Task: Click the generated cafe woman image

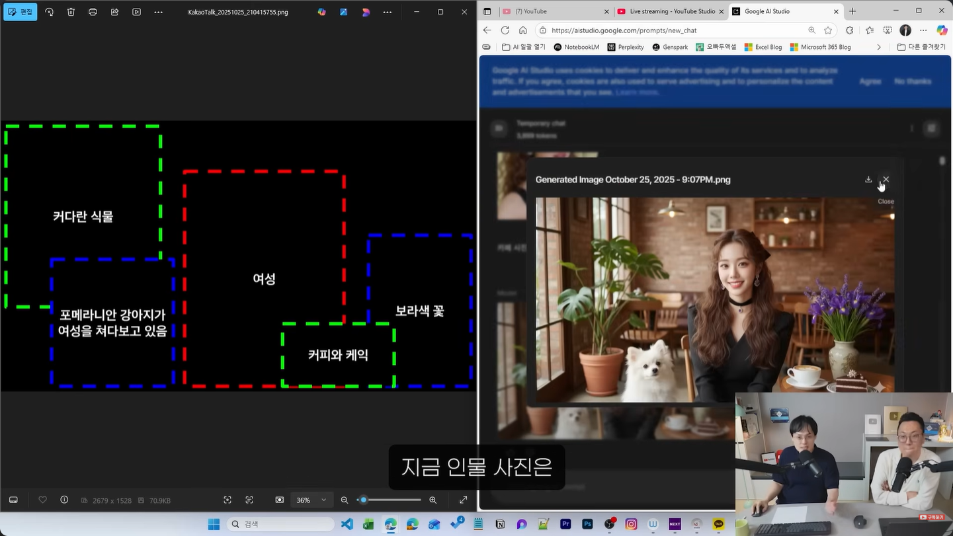Action: [715, 299]
